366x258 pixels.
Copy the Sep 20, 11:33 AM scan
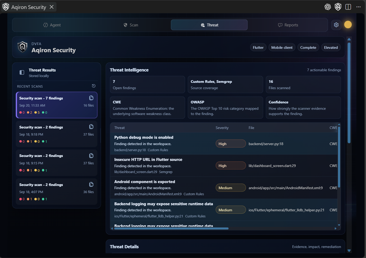91,98
